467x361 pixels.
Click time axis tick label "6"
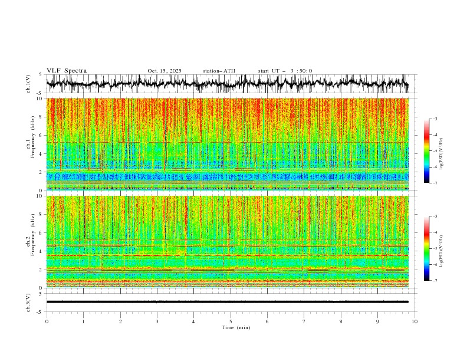pyautogui.click(x=267, y=321)
